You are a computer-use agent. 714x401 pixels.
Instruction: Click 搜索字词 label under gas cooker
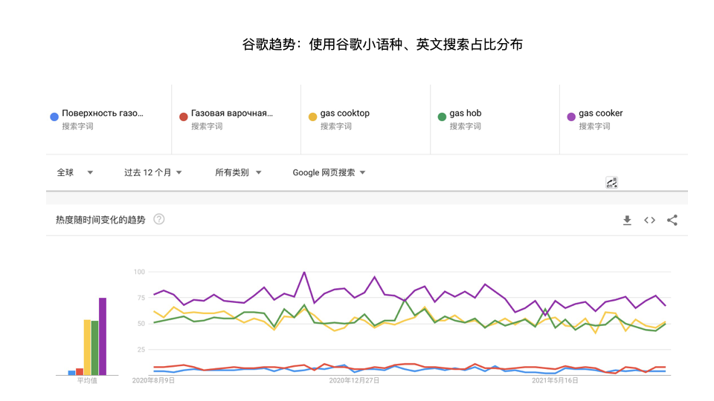(x=594, y=126)
